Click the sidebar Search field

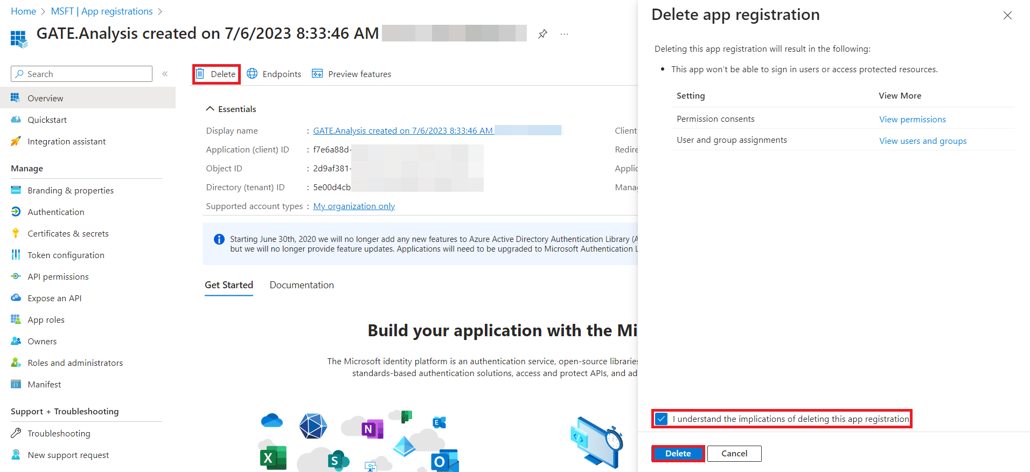(82, 74)
